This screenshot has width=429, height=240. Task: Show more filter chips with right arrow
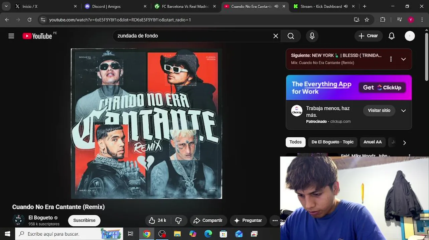pos(404,143)
